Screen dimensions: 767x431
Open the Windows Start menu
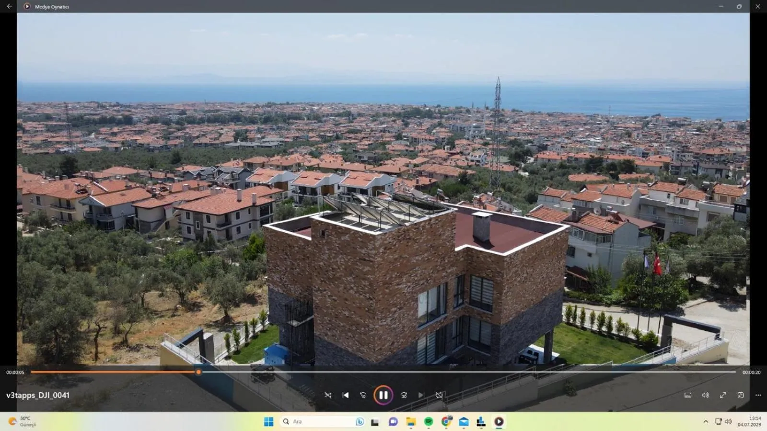tap(268, 421)
